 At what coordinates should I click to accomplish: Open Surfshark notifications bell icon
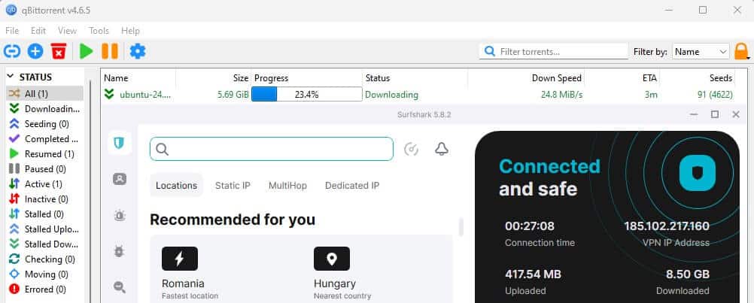click(442, 149)
